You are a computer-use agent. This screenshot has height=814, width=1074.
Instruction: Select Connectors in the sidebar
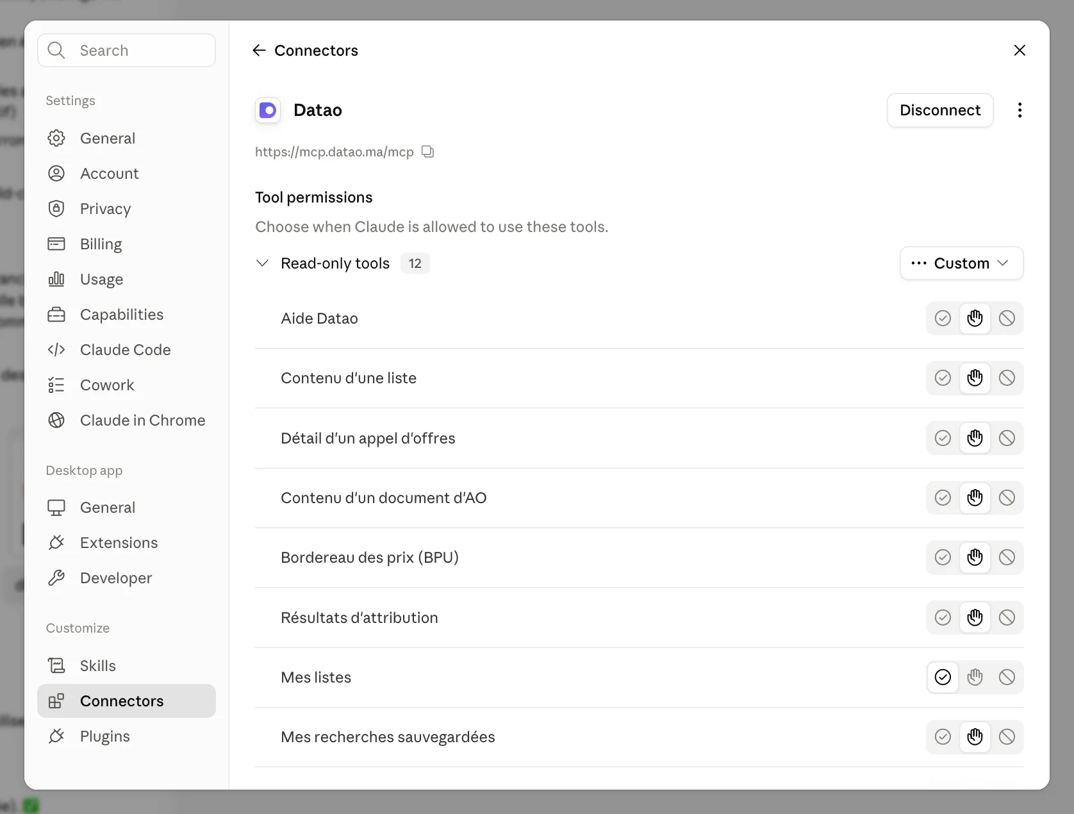pos(127,701)
